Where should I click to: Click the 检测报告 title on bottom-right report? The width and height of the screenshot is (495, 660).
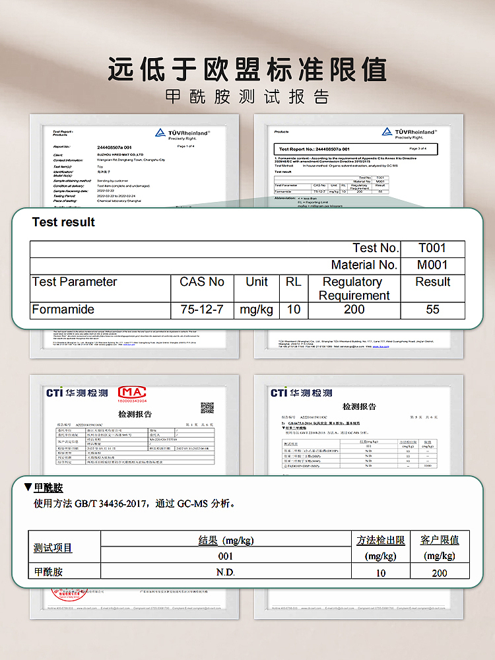click(x=359, y=407)
